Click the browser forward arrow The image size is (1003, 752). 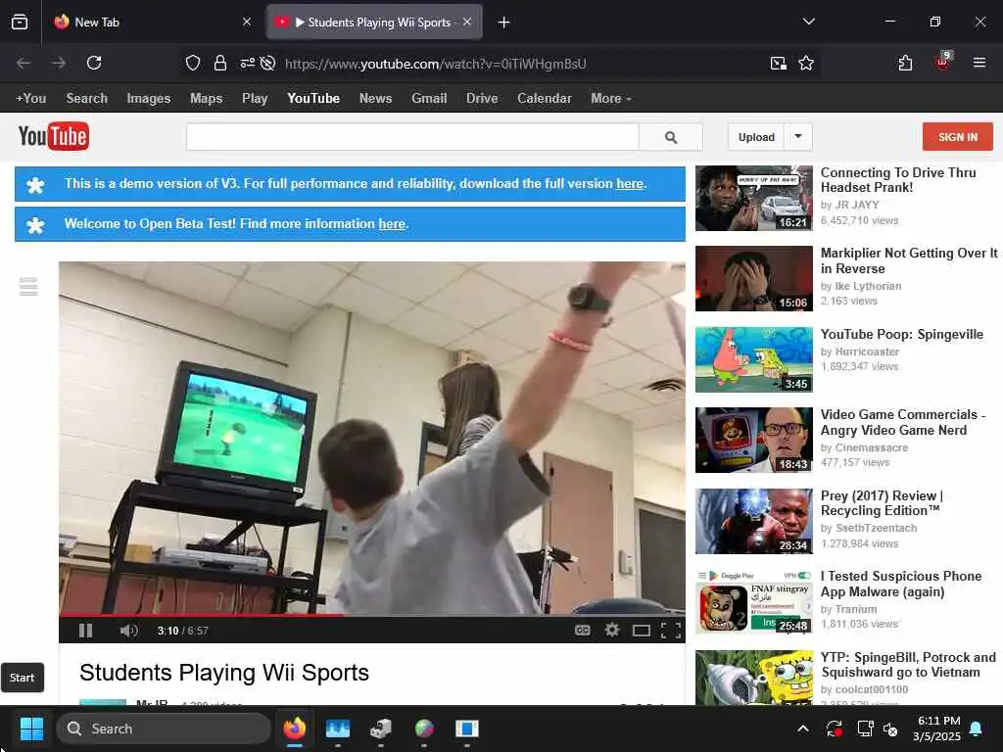59,63
